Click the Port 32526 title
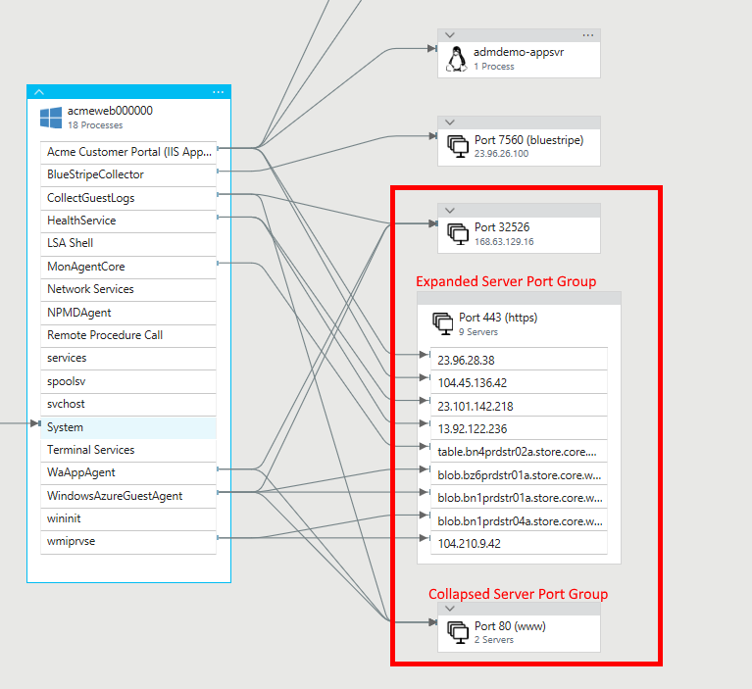Image resolution: width=752 pixels, height=689 pixels. (502, 227)
